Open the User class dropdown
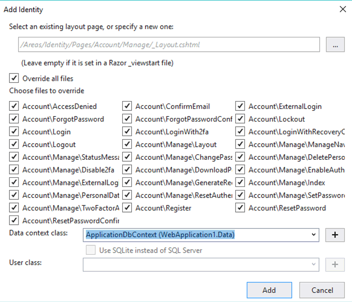 [314, 264]
